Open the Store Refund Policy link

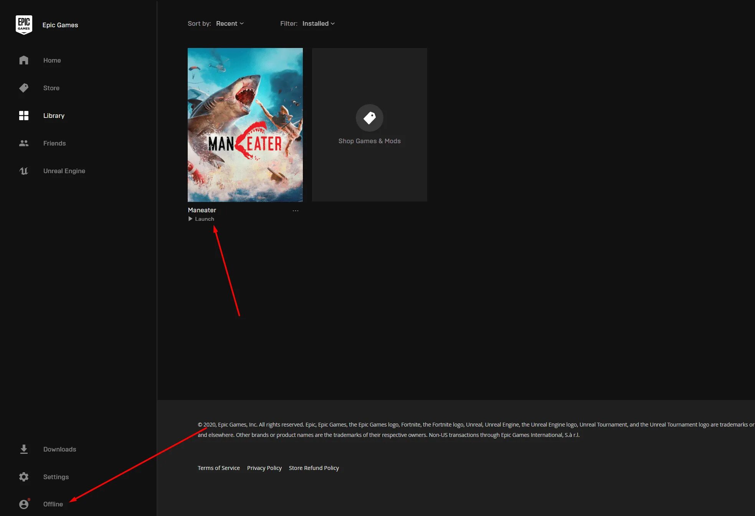[314, 468]
